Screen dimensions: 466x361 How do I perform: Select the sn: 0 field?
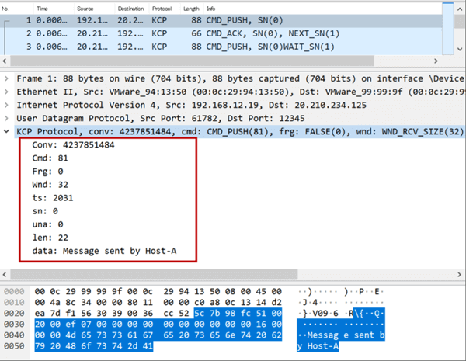[45, 211]
